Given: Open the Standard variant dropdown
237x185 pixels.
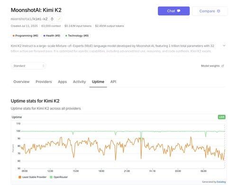Looking at the screenshot, I should pyautogui.click(x=28, y=66).
